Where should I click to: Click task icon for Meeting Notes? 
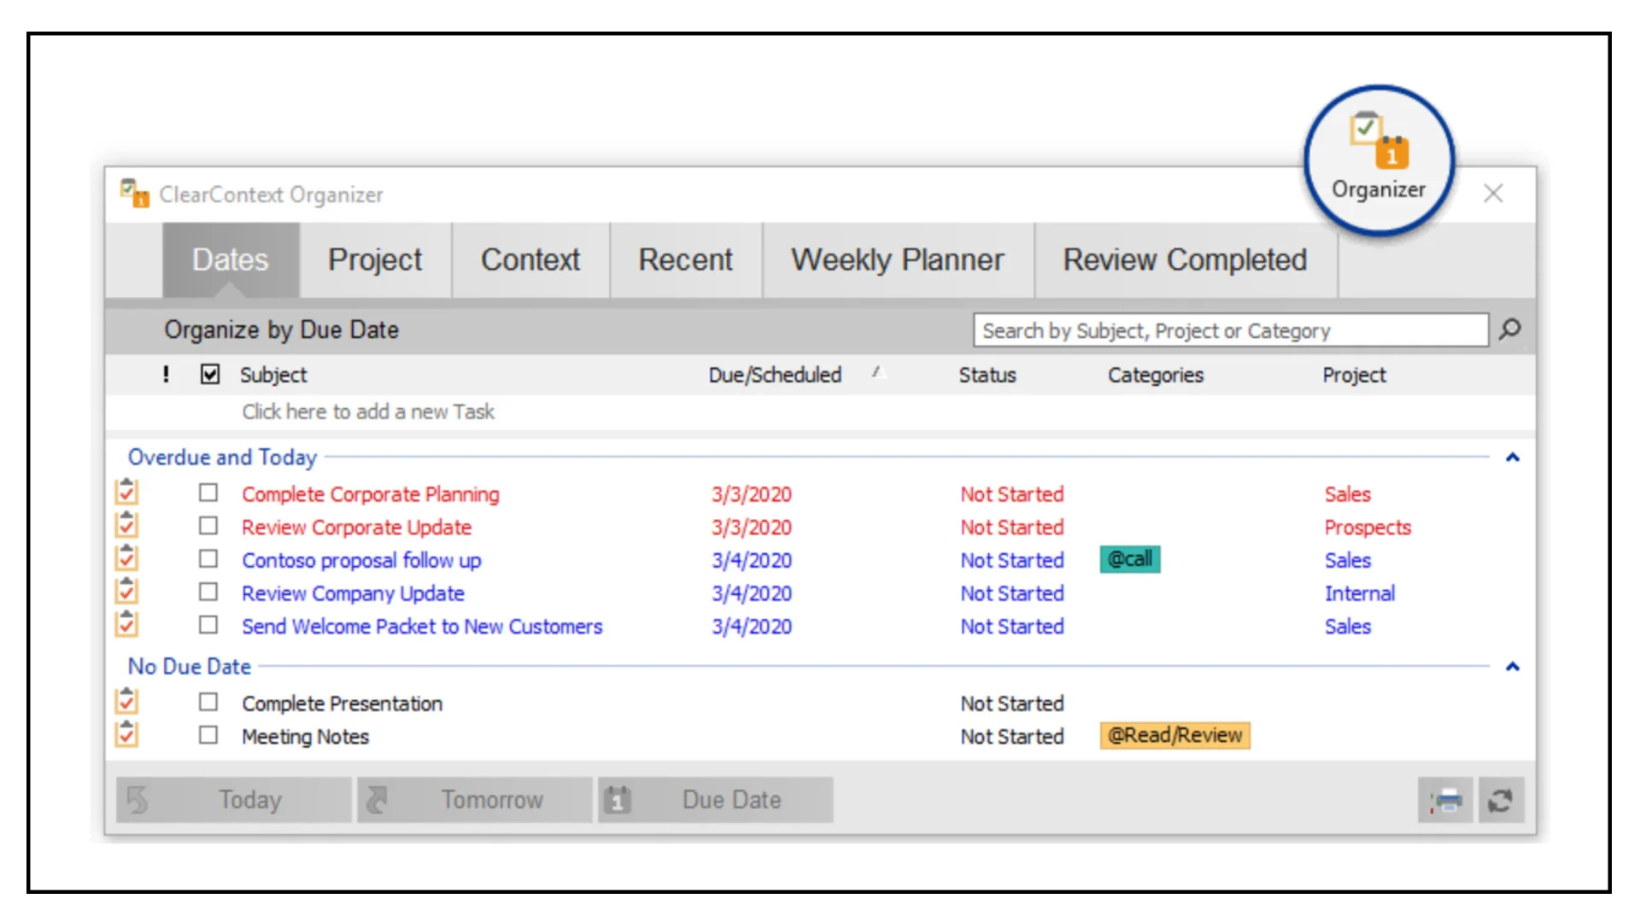[126, 734]
